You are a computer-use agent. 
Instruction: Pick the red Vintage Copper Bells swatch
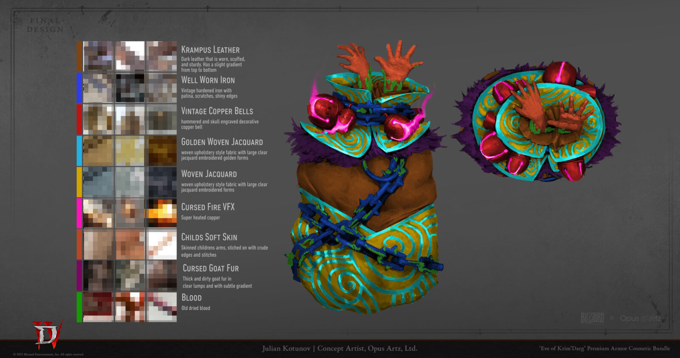tap(79, 119)
